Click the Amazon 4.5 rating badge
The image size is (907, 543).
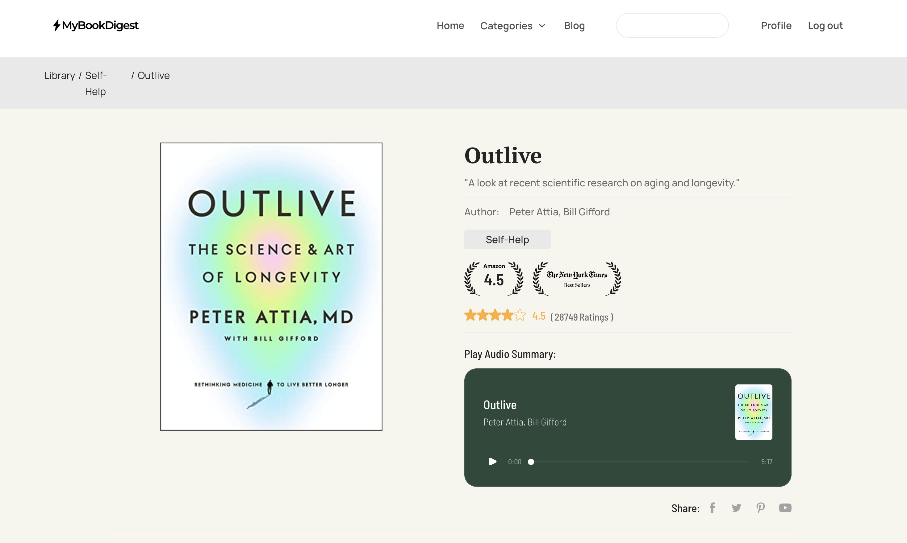(494, 279)
